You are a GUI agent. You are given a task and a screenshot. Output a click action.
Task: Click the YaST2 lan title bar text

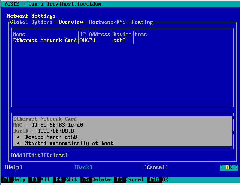(x=52, y=4)
